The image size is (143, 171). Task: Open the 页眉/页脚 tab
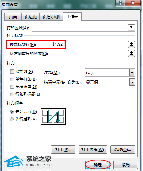[51, 17]
